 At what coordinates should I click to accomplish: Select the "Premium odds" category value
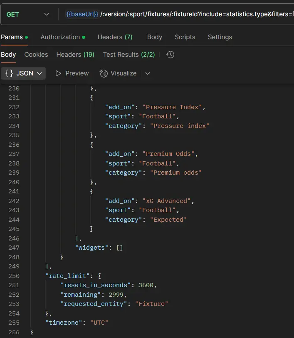tap(176, 173)
